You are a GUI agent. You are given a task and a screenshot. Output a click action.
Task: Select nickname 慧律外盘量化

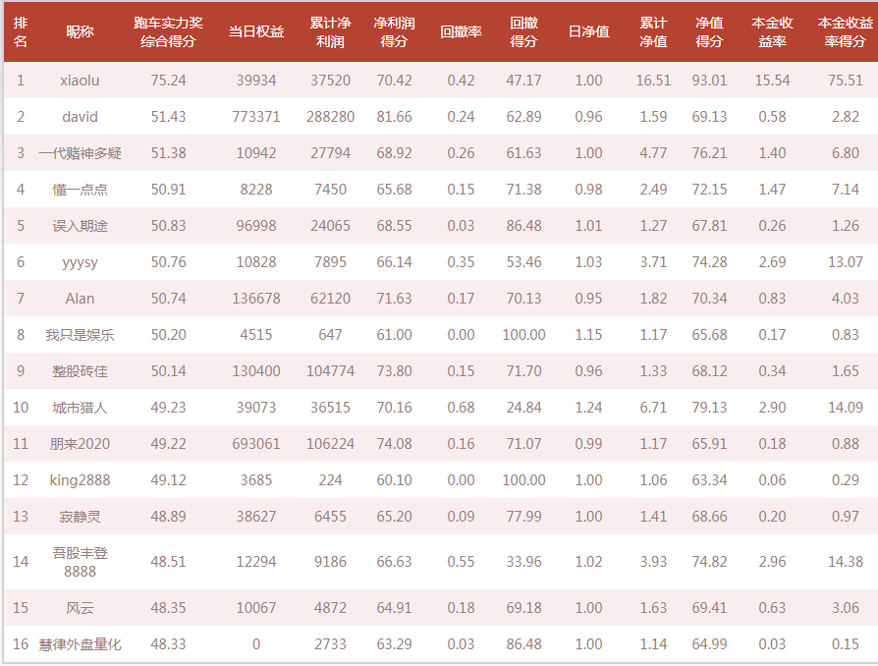pyautogui.click(x=80, y=644)
